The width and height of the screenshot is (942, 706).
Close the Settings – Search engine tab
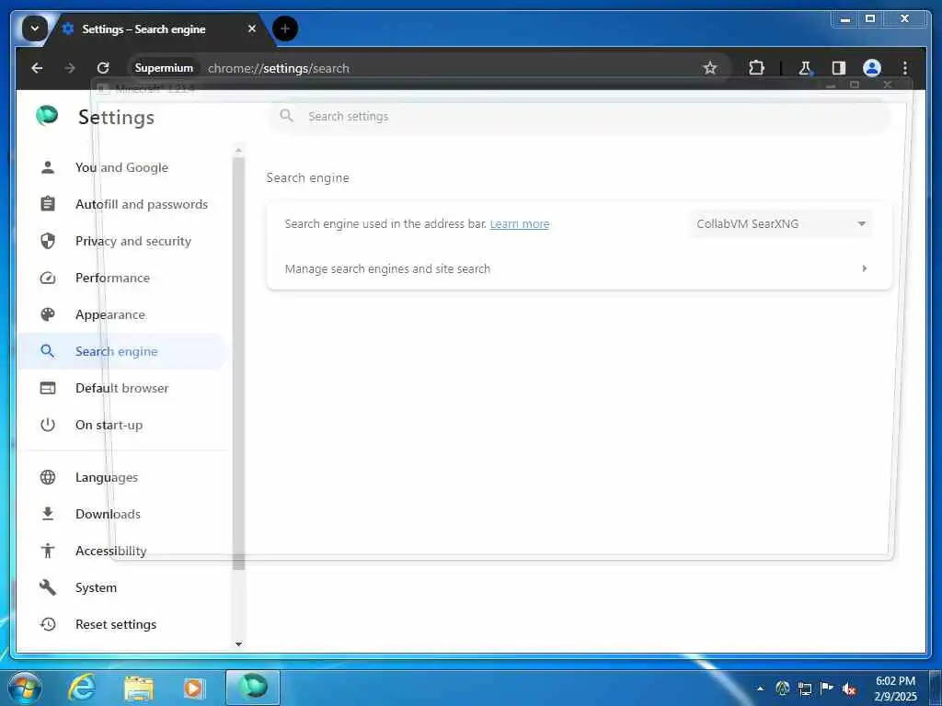point(252,28)
